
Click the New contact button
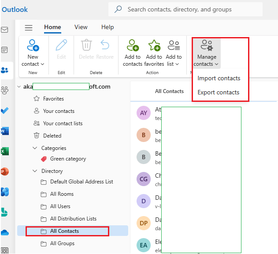[x=33, y=53]
